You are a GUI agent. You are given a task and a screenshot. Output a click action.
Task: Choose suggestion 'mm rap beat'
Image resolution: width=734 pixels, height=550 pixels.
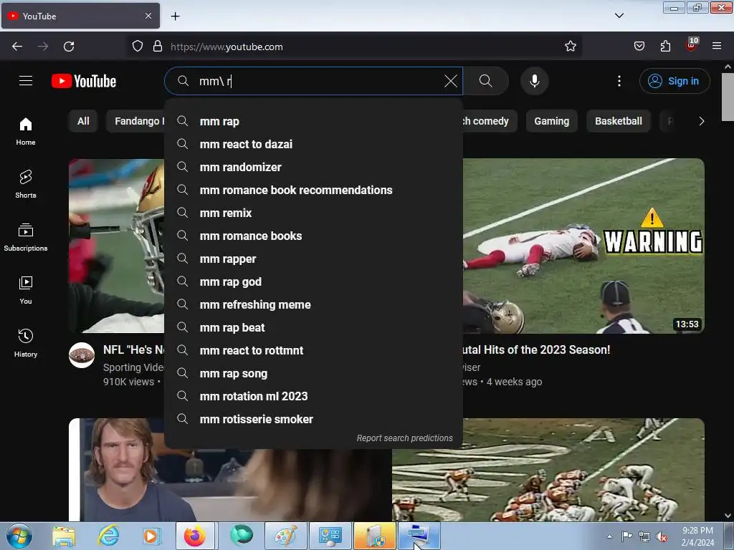point(314,327)
